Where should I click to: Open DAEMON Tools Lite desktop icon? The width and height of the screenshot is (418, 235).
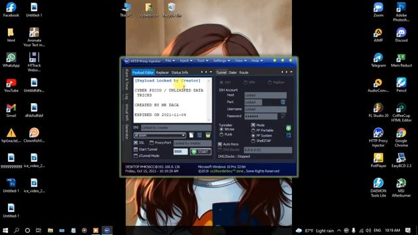click(378, 188)
